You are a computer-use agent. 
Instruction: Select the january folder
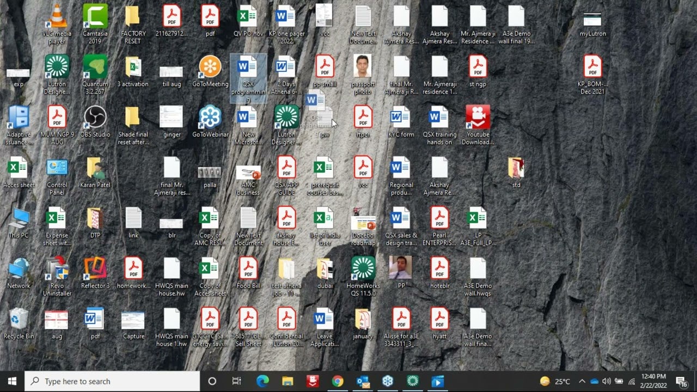click(363, 323)
